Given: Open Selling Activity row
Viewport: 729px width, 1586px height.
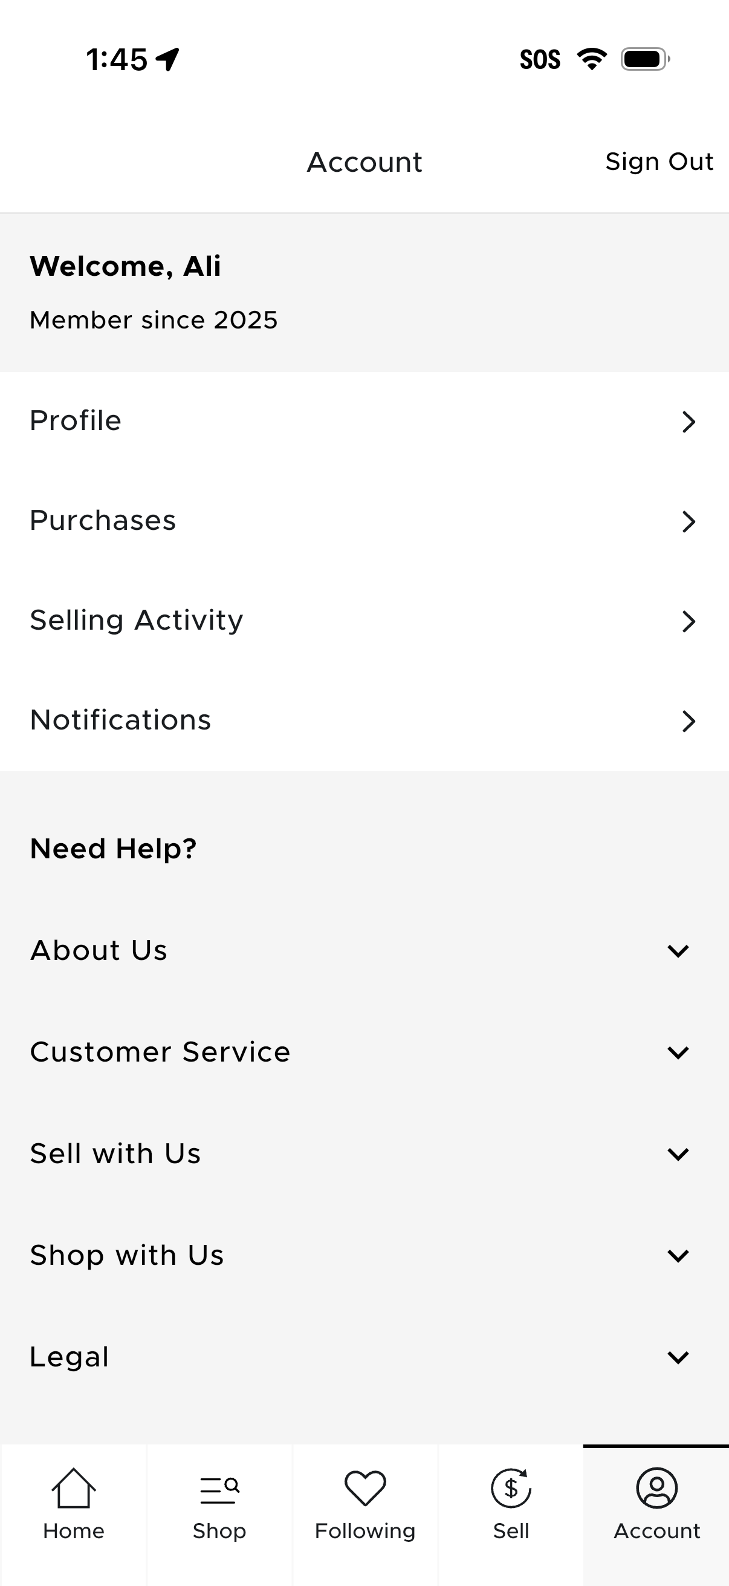Looking at the screenshot, I should click(x=364, y=621).
